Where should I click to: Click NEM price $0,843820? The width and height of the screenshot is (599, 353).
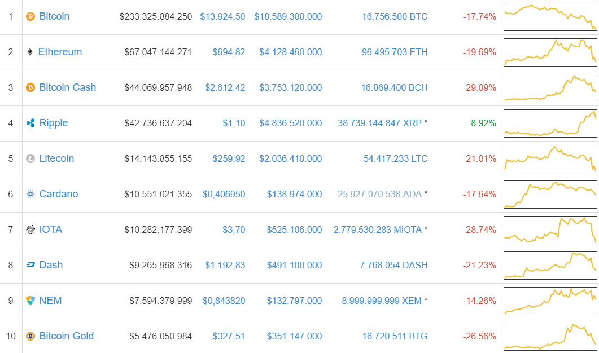(224, 301)
